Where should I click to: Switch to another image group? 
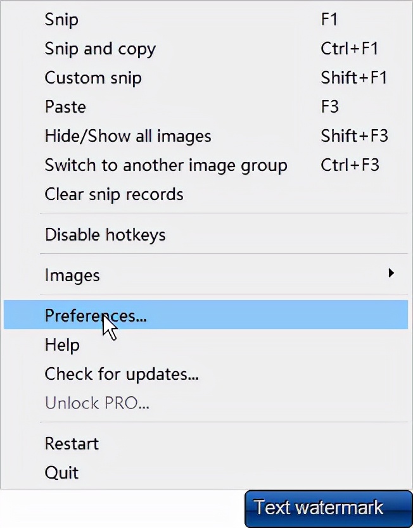click(x=166, y=165)
